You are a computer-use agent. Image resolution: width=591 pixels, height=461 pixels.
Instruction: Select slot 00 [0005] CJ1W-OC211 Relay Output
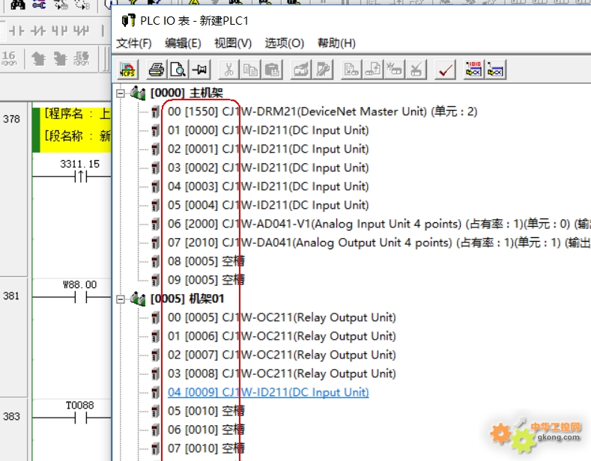(x=282, y=317)
